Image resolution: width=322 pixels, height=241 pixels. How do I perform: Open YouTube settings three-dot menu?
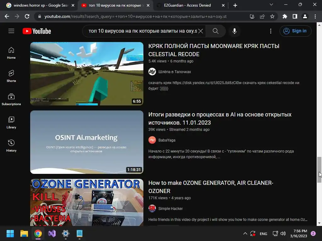click(x=271, y=31)
